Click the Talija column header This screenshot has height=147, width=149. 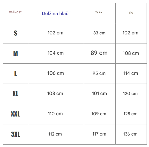99,12
